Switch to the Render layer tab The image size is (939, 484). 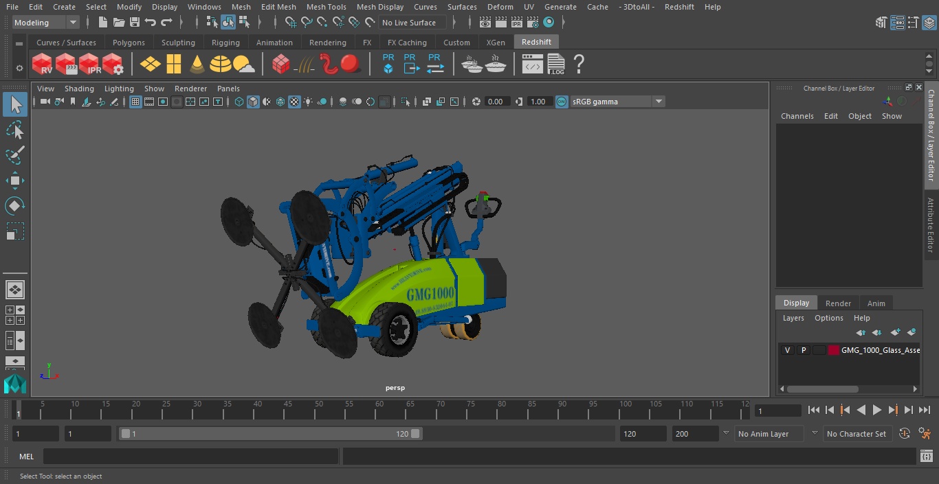coord(838,303)
